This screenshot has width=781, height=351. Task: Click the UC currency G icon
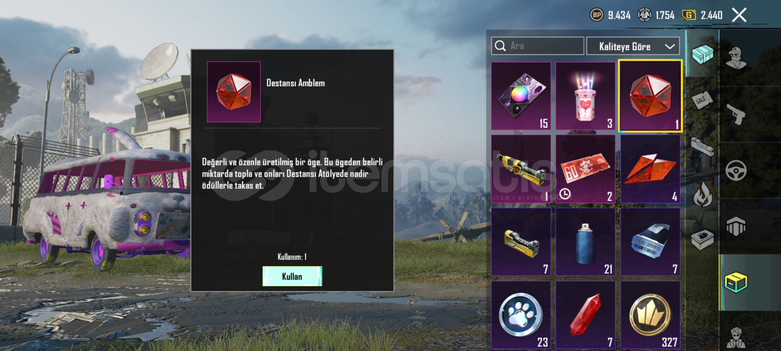[x=689, y=15]
